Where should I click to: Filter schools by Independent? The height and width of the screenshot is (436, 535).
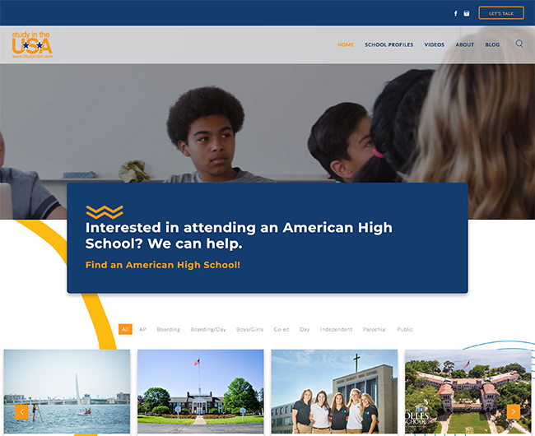click(x=336, y=329)
